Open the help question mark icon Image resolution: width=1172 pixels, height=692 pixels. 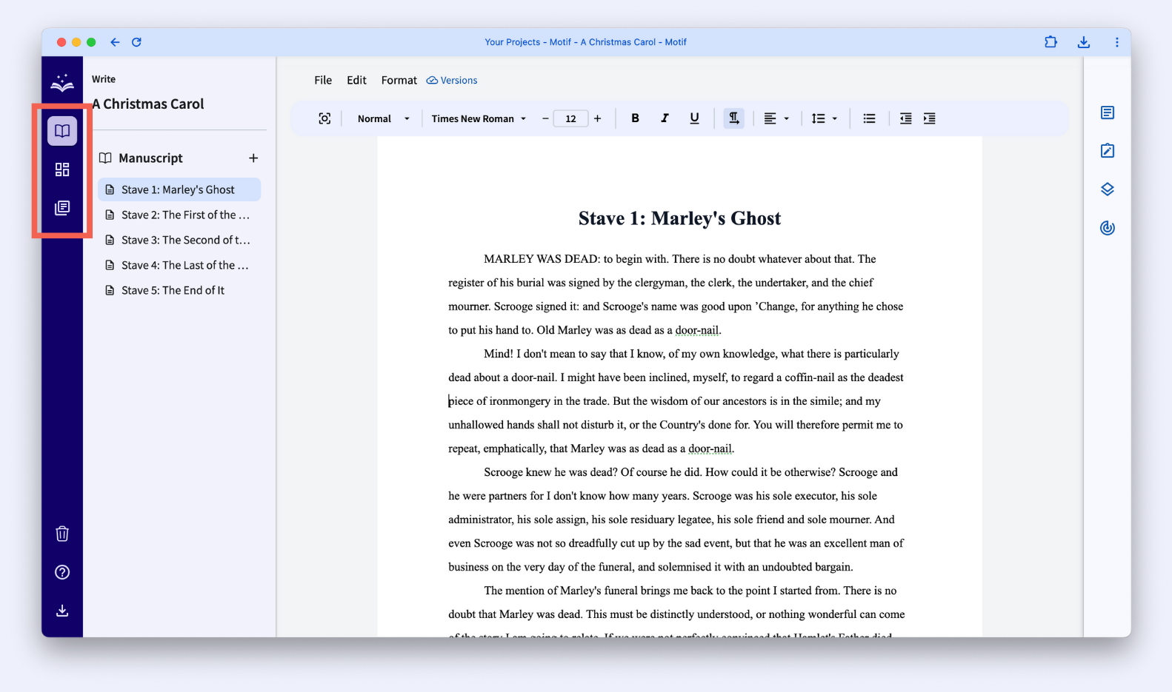click(62, 572)
